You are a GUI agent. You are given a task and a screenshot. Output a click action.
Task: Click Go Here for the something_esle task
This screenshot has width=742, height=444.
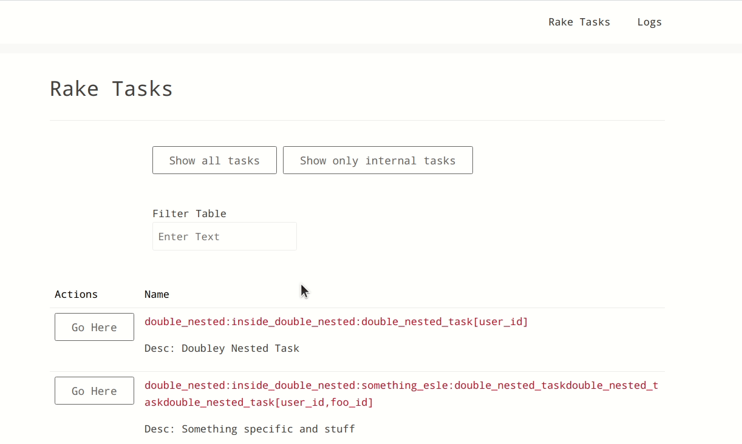[x=94, y=391]
